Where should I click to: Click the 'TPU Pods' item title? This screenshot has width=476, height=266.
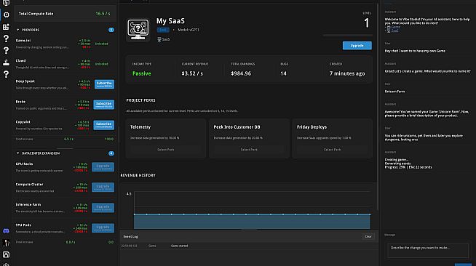[x=23, y=225]
